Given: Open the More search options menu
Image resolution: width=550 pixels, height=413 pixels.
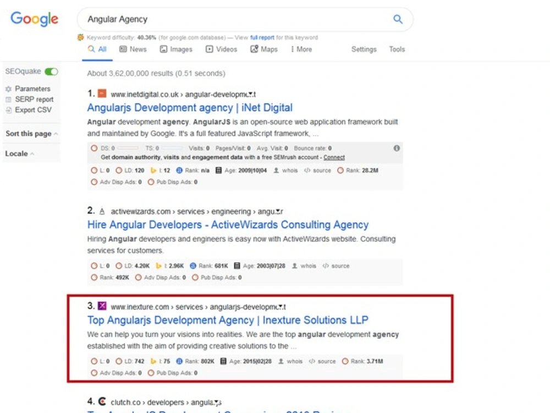Looking at the screenshot, I should 301,49.
